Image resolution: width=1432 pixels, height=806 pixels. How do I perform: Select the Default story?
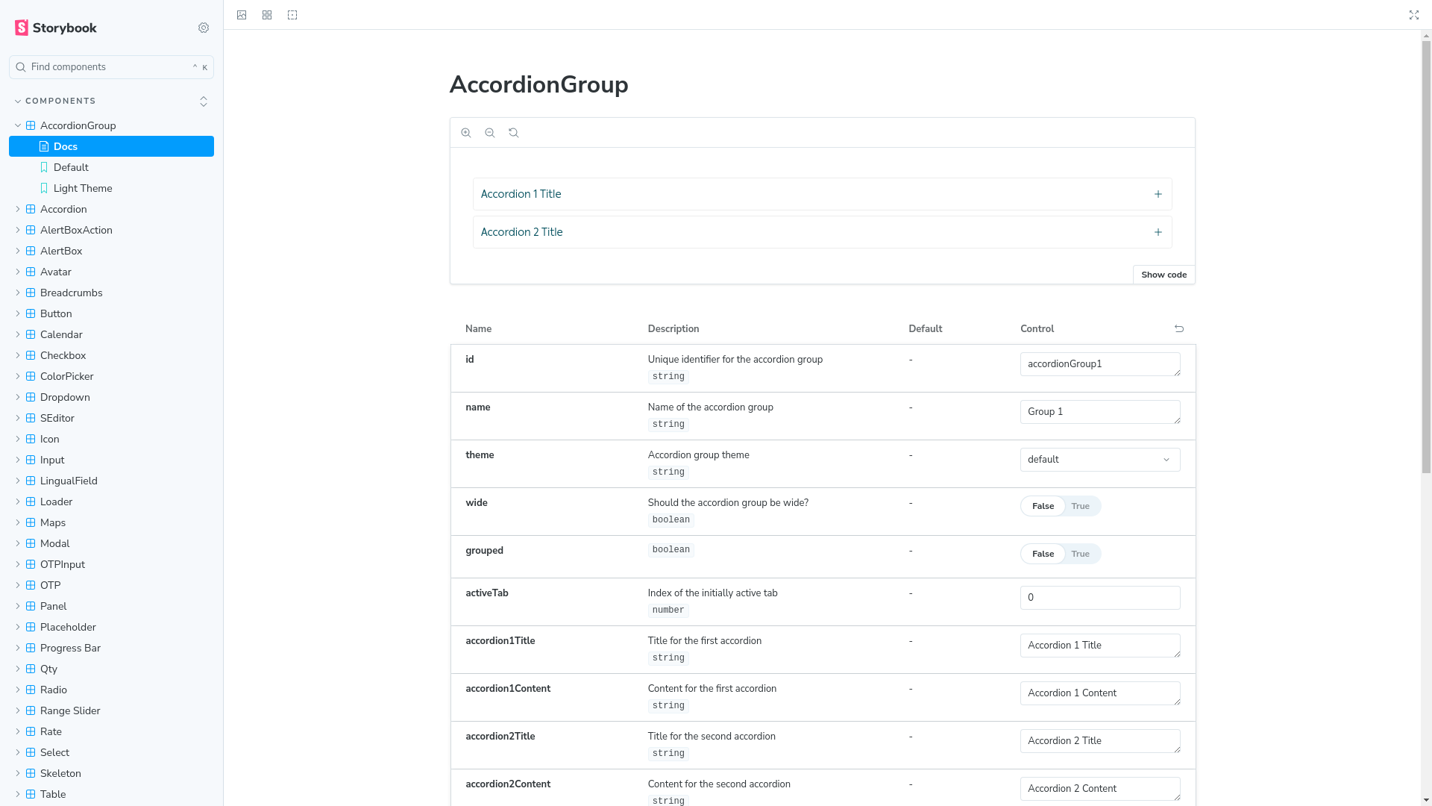point(111,167)
